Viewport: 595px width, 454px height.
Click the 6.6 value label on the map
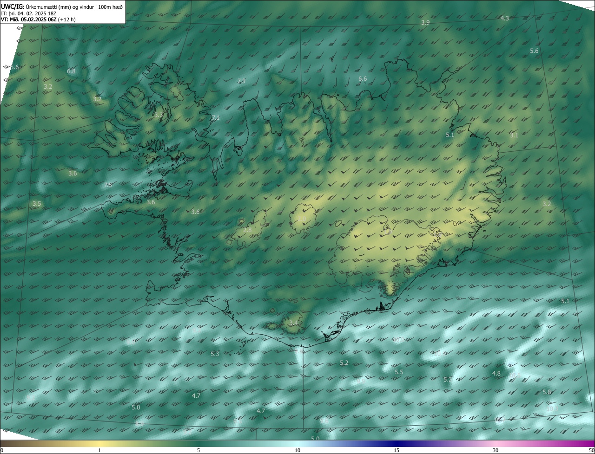pyautogui.click(x=363, y=79)
